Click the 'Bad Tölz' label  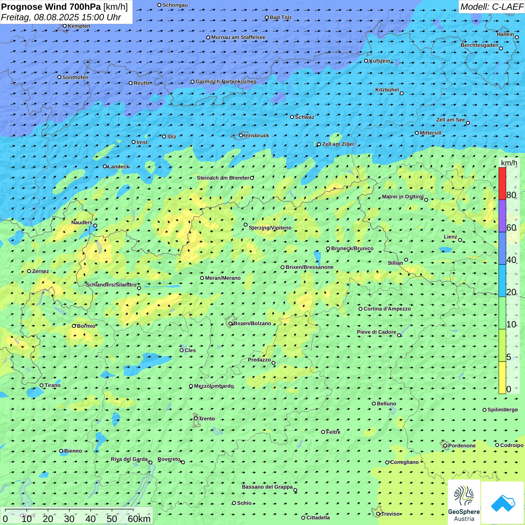280,17
